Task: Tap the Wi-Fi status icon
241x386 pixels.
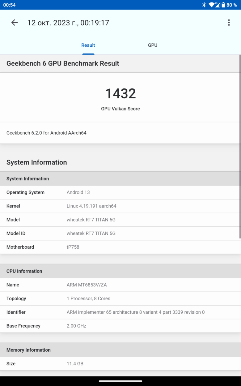Action: [212, 5]
